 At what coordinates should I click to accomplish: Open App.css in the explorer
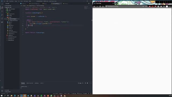click(10, 22)
